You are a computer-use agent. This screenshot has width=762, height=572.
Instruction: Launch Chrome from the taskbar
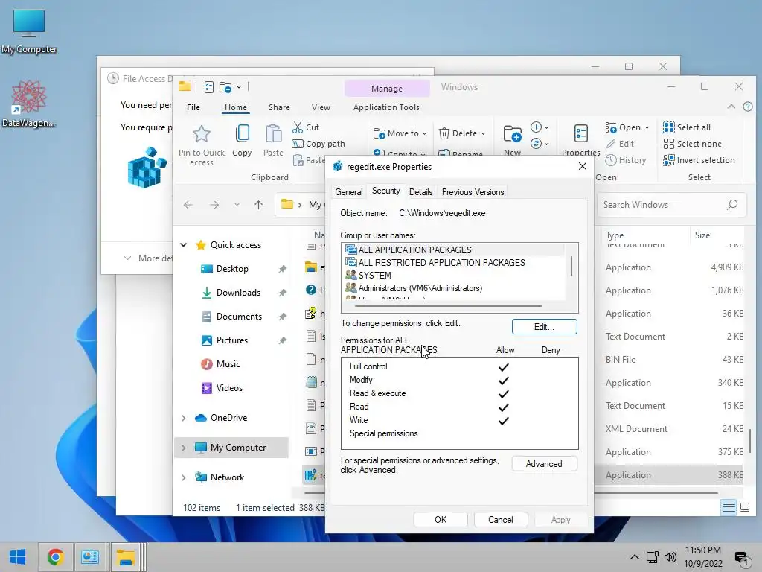coord(55,557)
